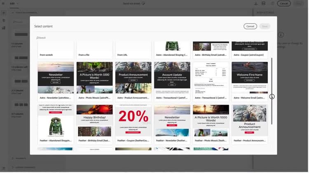This screenshot has height=173, width=309.
Task: Select Feather - Product Announcement template
Action: (250, 124)
